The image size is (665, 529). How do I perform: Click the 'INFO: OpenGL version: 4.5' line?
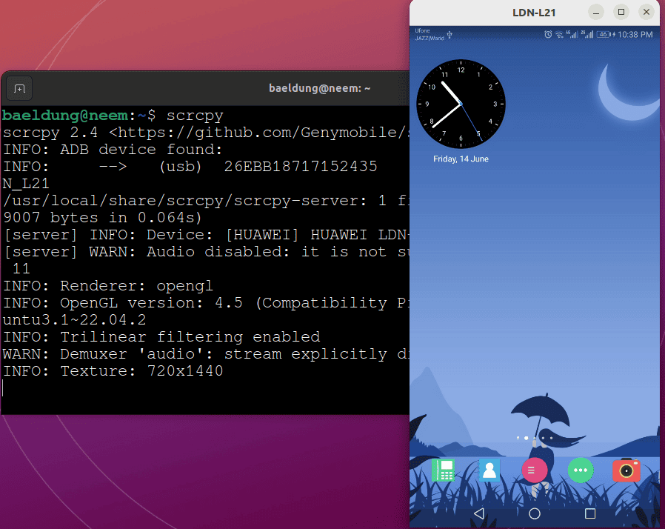206,303
